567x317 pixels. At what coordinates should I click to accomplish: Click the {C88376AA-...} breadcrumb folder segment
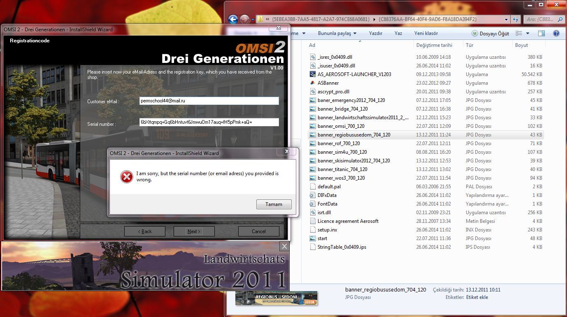pos(428,19)
